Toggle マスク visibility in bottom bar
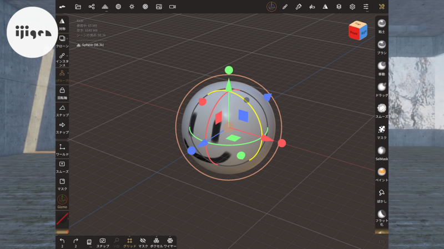444x249 pixels. pos(143,242)
